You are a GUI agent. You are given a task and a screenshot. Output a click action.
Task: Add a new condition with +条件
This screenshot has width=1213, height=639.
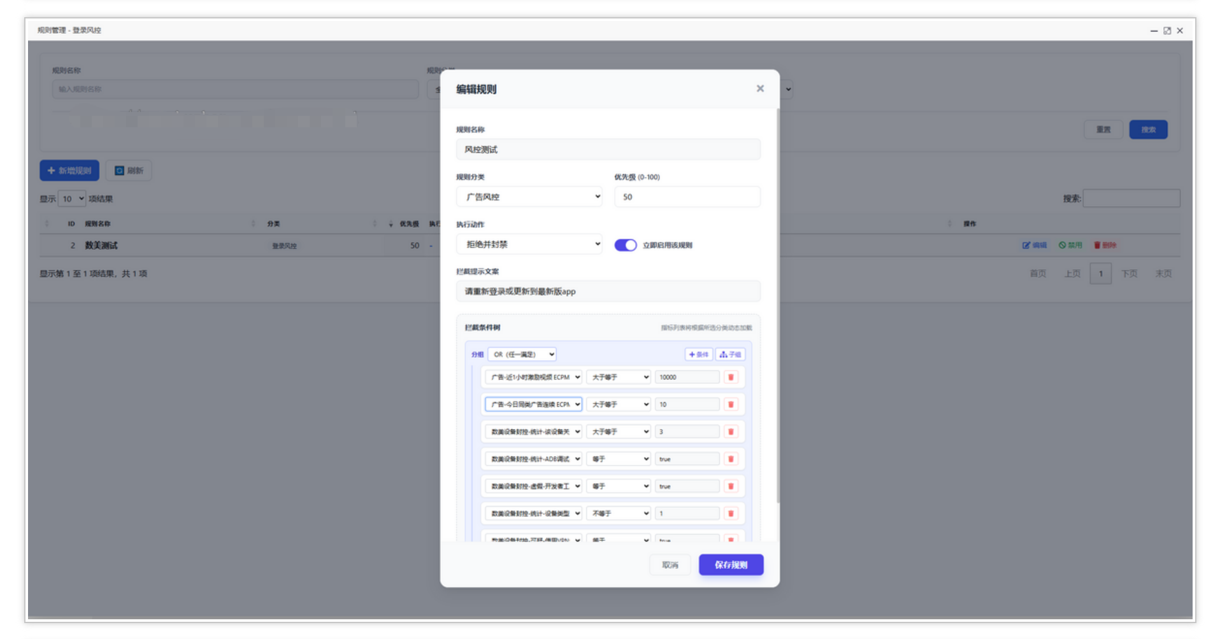tap(699, 355)
